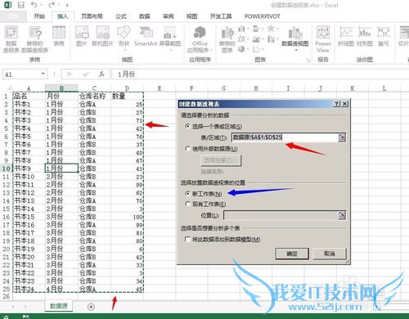
Task: Close the 创建数据透视表 dialog
Action: point(344,104)
